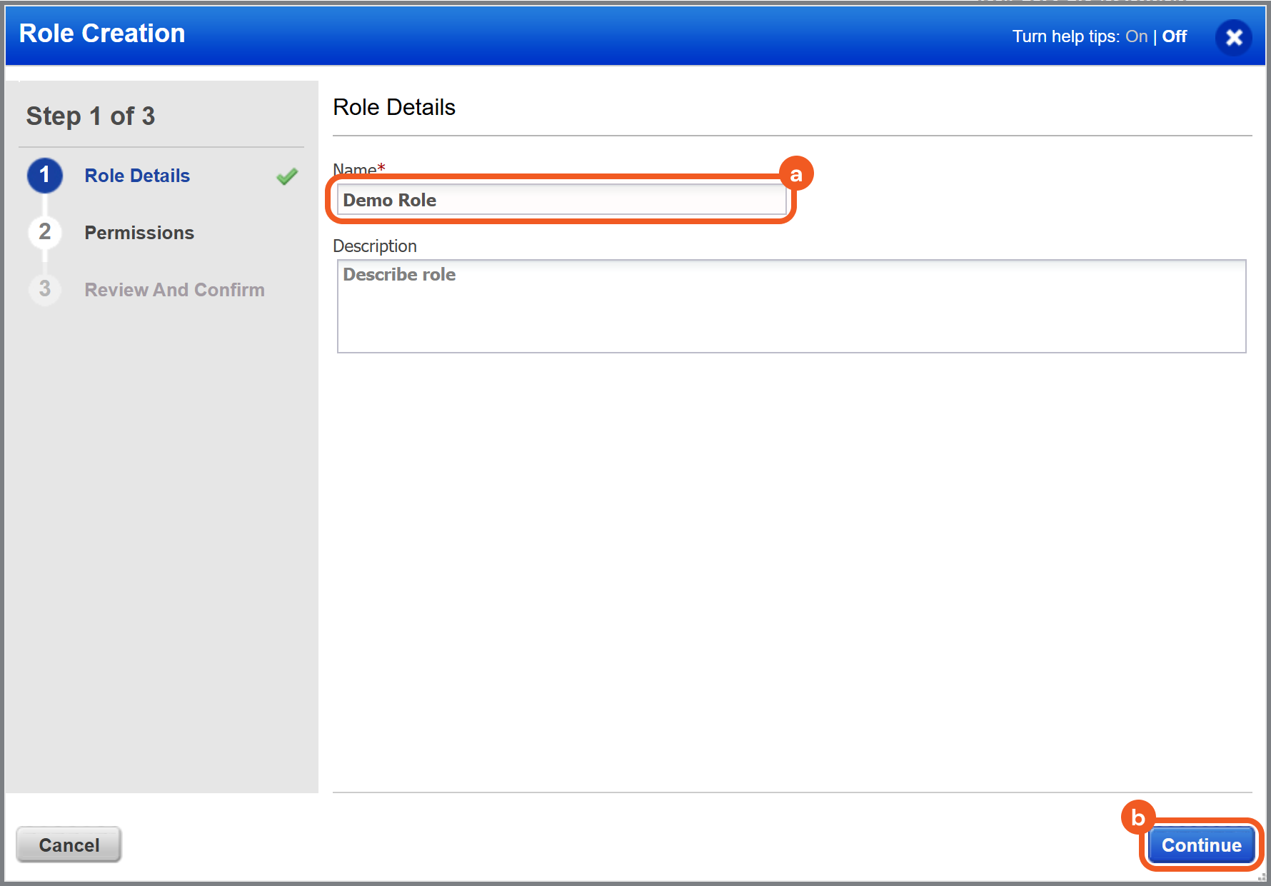Image resolution: width=1271 pixels, height=886 pixels.
Task: Click the step 1 number circle
Action: 45,176
